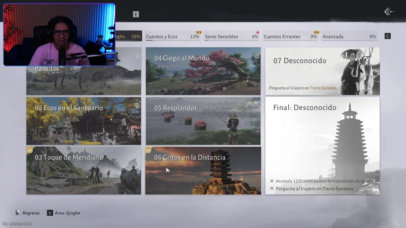The width and height of the screenshot is (406, 228).
Task: Click the back arrow icon at top right
Action: click(389, 12)
